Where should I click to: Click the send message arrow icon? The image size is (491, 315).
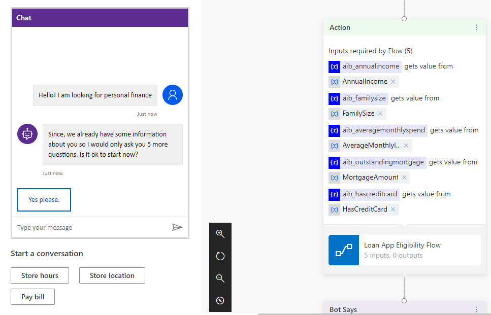(177, 227)
